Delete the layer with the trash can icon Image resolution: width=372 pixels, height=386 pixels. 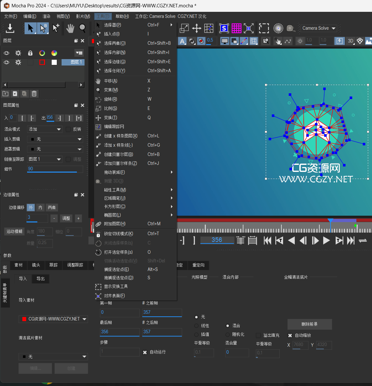(34, 94)
